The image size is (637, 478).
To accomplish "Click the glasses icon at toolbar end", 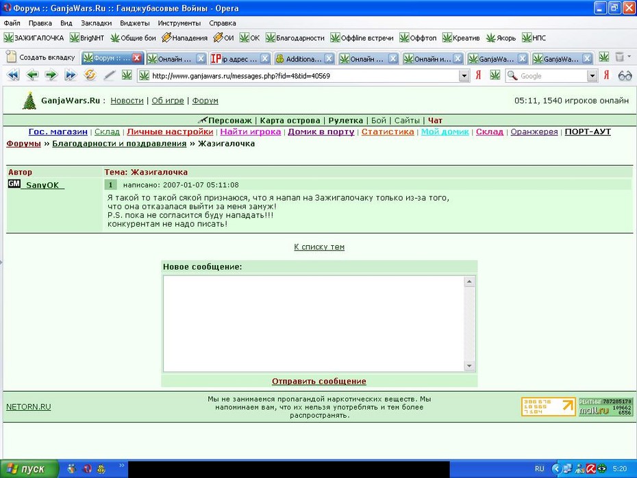I will (x=625, y=75).
